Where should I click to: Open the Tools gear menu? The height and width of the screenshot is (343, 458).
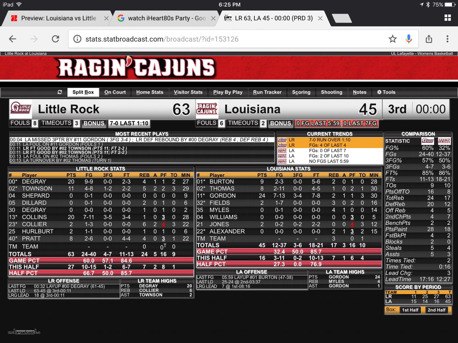tap(386, 92)
